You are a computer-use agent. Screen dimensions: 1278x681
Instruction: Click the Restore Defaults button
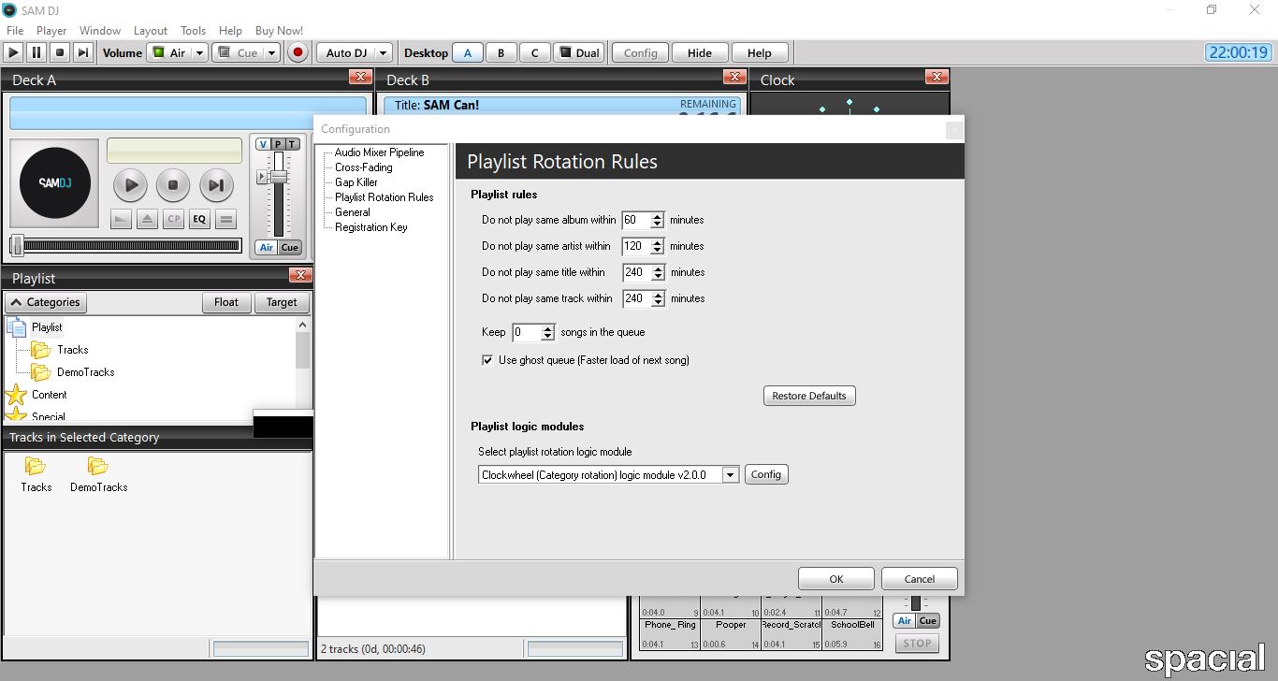tap(809, 396)
